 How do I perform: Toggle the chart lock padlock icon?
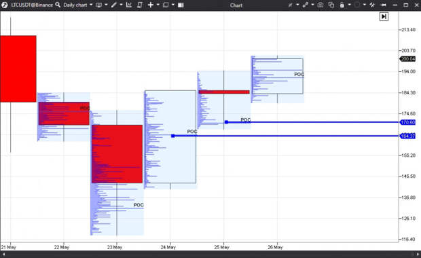[342, 5]
